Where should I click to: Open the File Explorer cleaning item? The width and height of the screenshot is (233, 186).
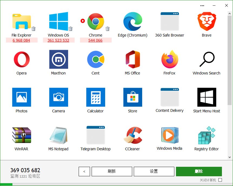(x=22, y=21)
